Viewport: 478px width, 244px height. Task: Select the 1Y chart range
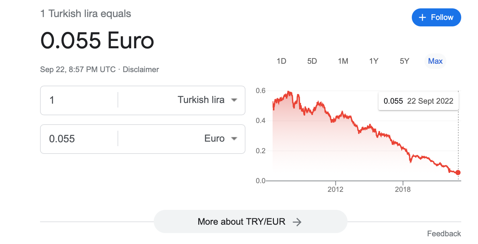[x=374, y=61]
